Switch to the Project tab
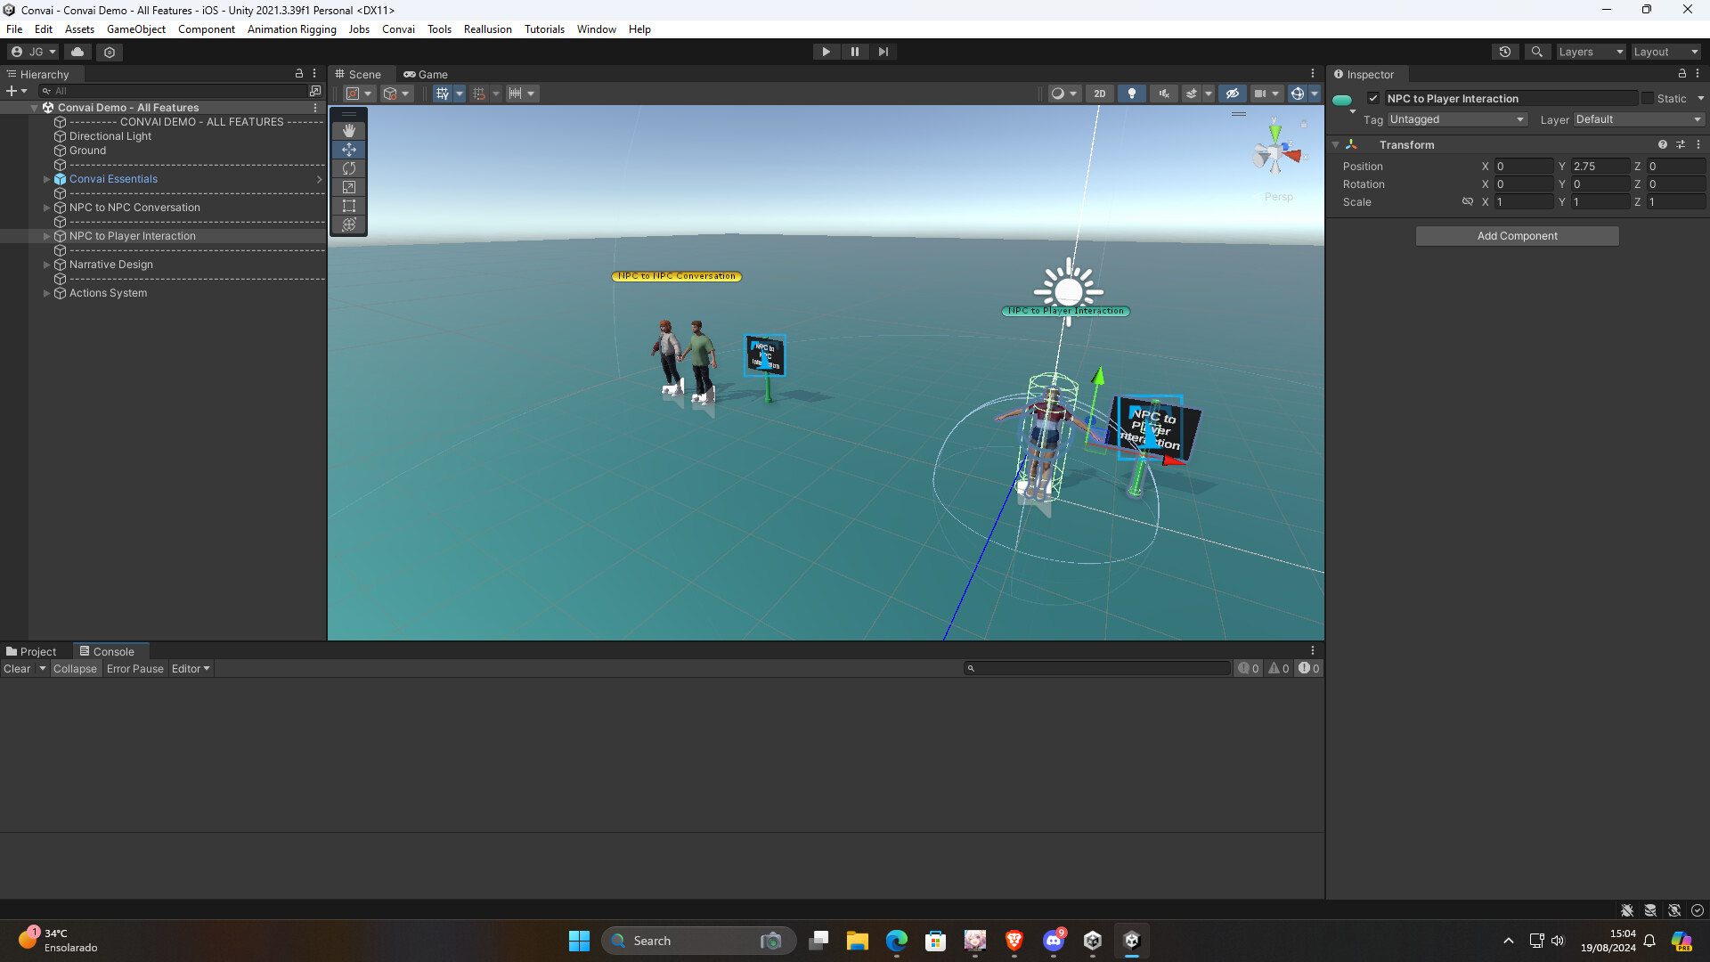Screen dimensions: 1710x962 coord(31,652)
